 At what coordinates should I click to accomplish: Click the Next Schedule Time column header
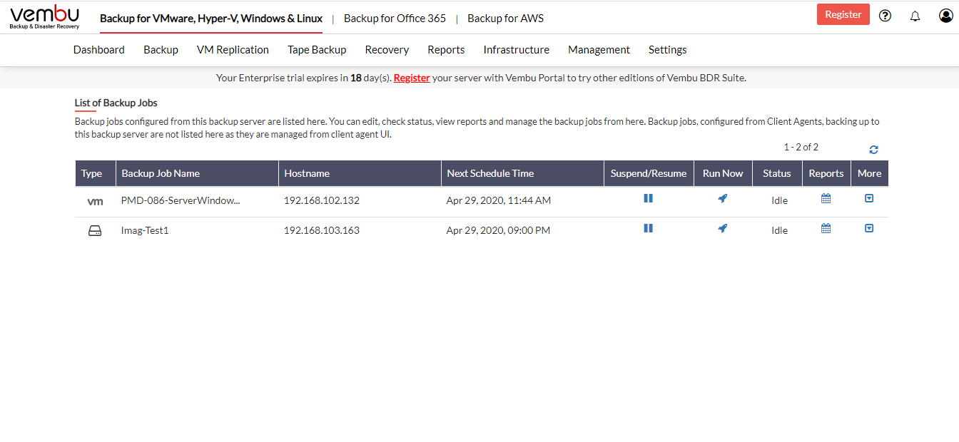click(522, 173)
